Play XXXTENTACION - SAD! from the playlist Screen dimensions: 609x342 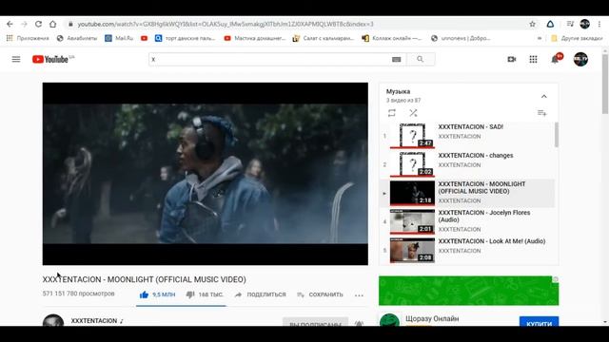click(467, 136)
